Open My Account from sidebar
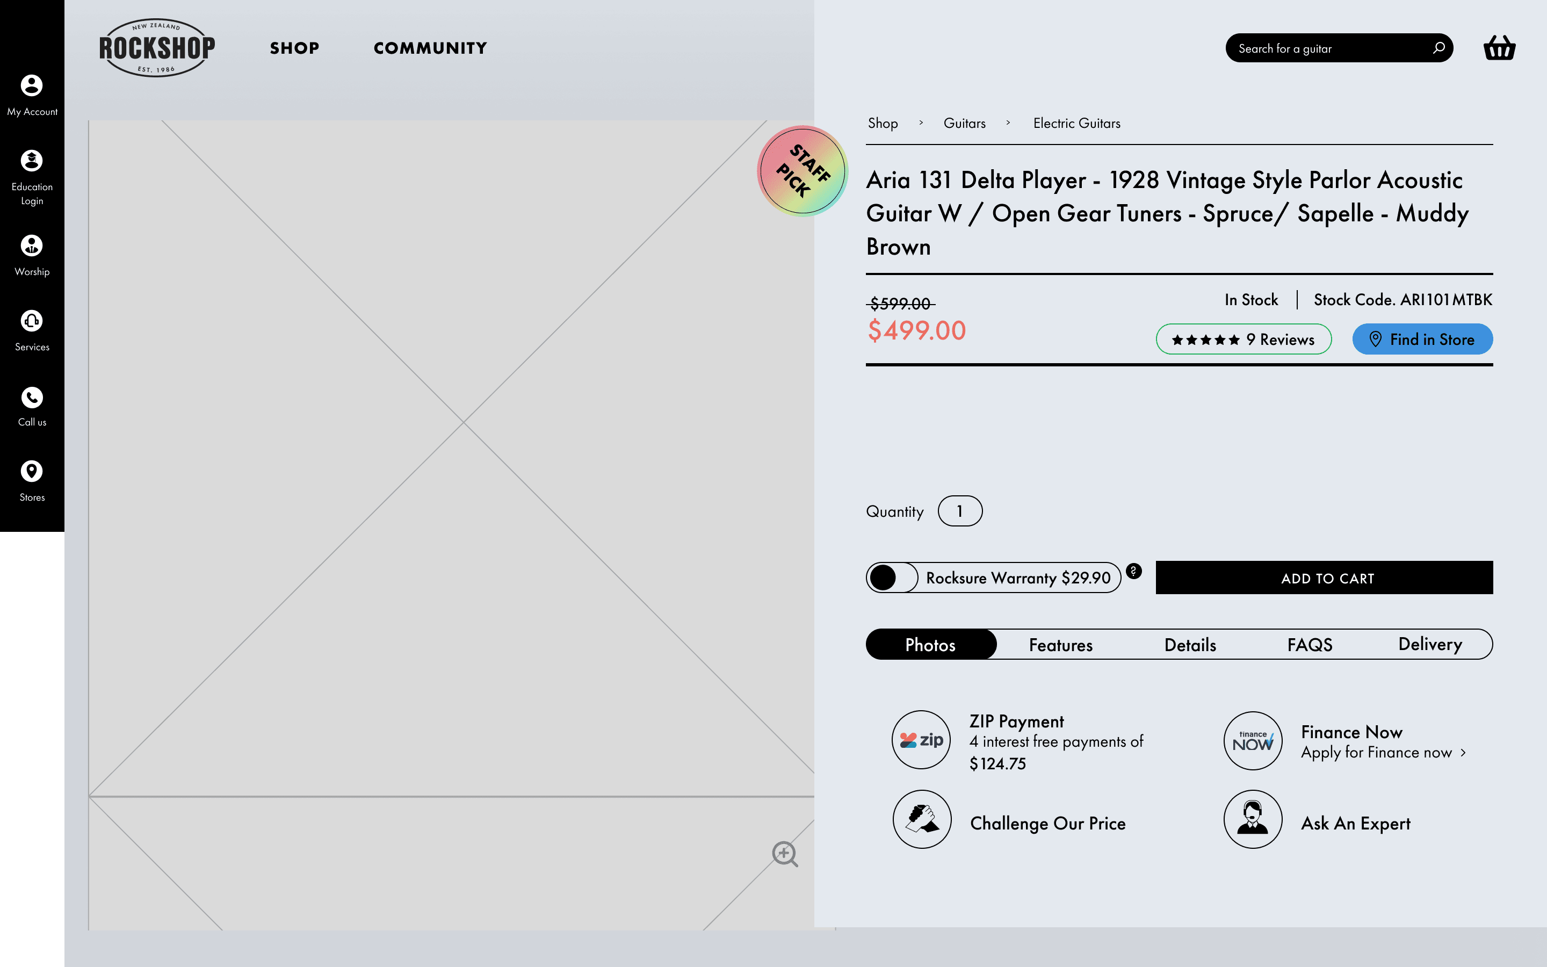The image size is (1547, 967). (31, 86)
